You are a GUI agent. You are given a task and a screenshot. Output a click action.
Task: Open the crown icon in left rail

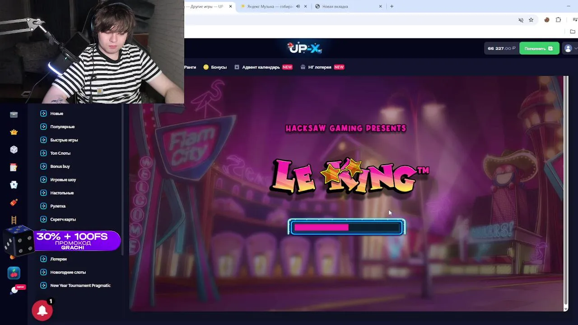coord(14,132)
